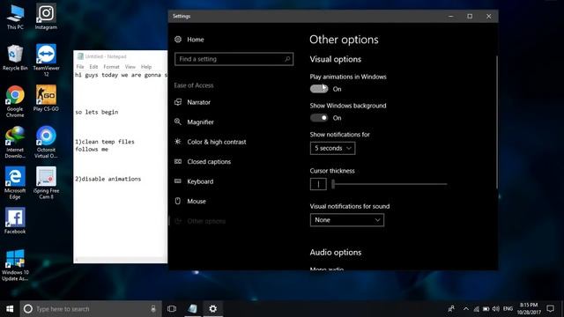564x317 pixels.
Task: Select Facebook desktop shortcut
Action: (15, 221)
